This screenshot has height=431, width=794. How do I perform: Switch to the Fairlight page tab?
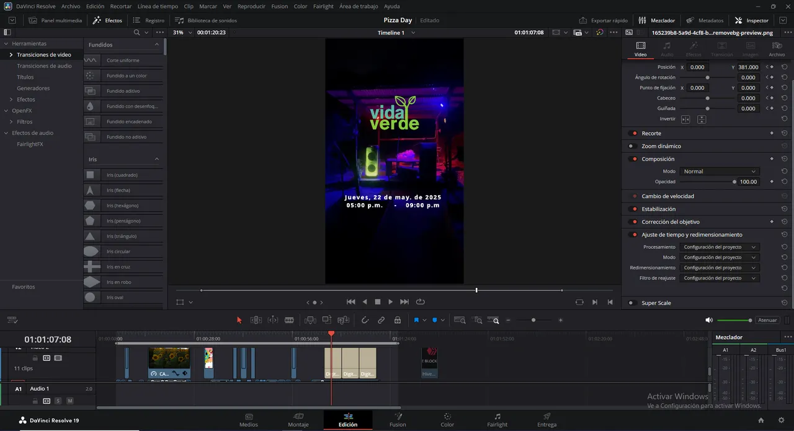click(x=497, y=420)
